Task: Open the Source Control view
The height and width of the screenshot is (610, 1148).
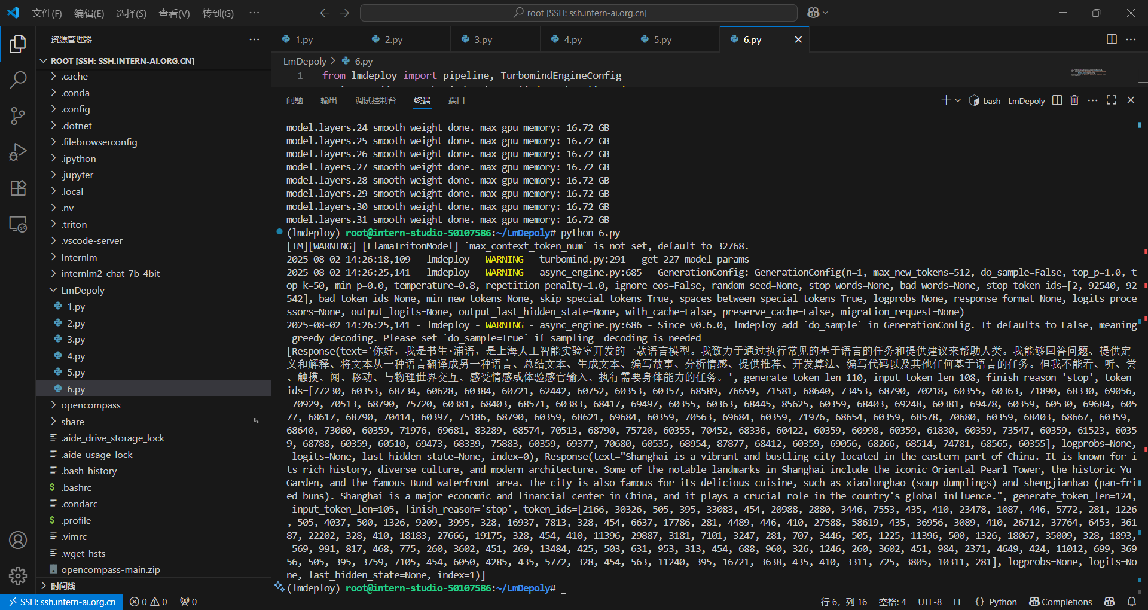Action: (x=18, y=115)
